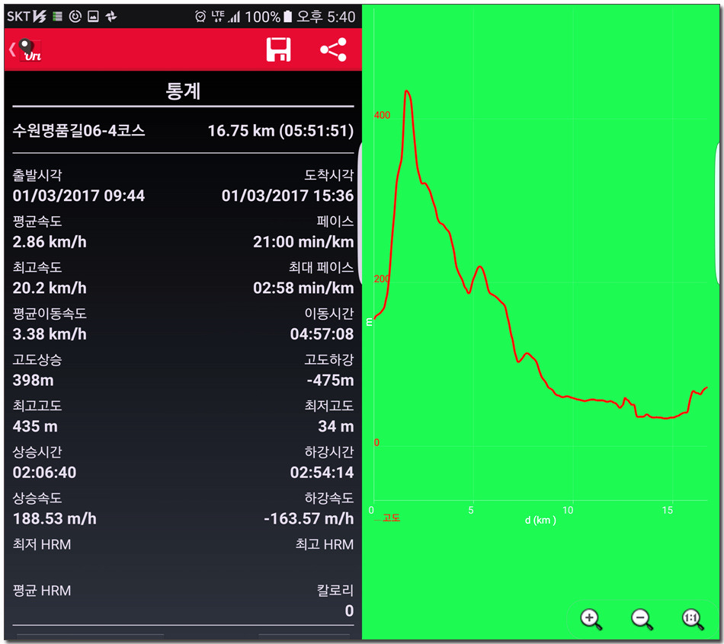Viewport: 724px width, 644px height.
Task: Tap the 고도 legend label on chart
Action: point(391,518)
